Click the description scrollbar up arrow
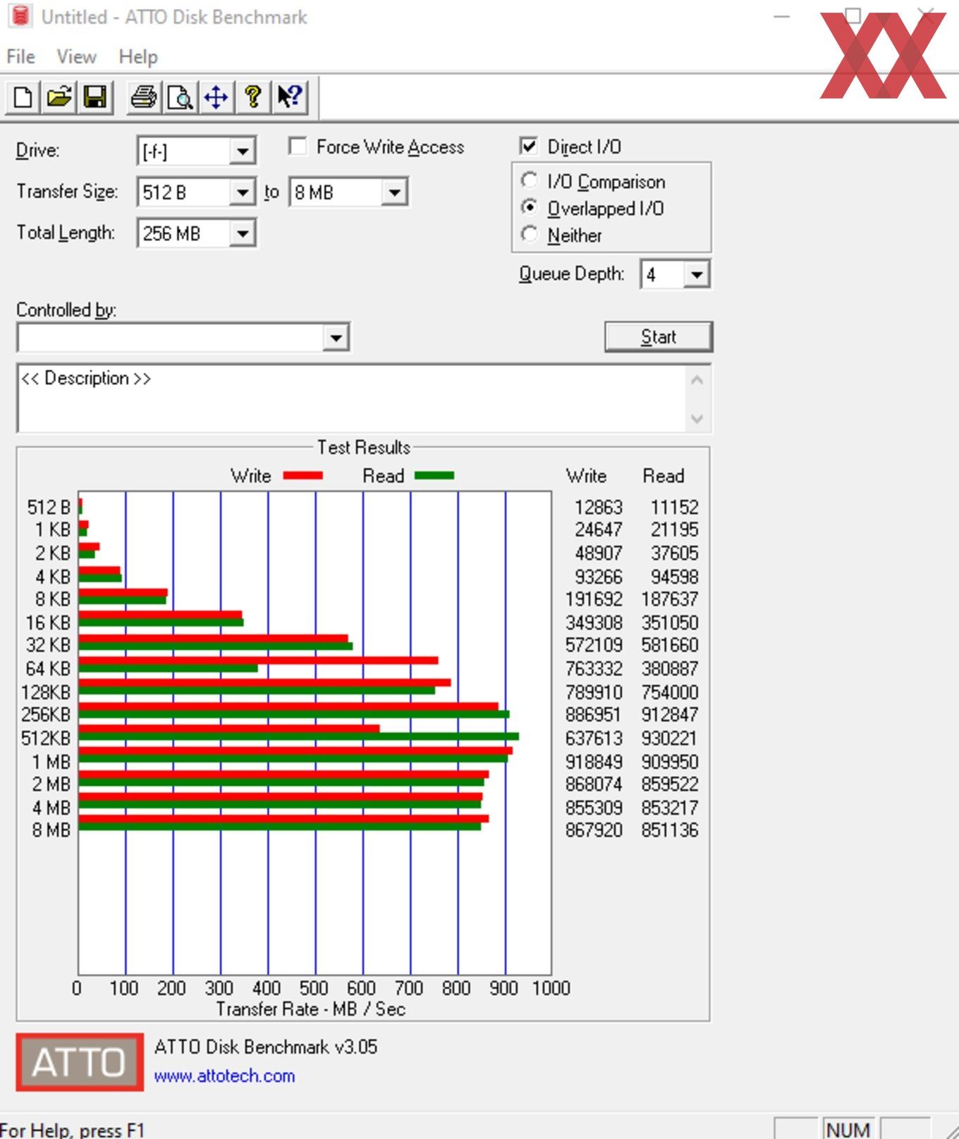959x1139 pixels. (x=697, y=381)
